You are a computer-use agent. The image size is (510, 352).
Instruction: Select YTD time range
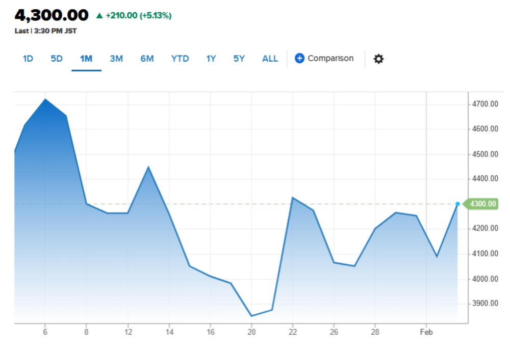[x=180, y=59]
